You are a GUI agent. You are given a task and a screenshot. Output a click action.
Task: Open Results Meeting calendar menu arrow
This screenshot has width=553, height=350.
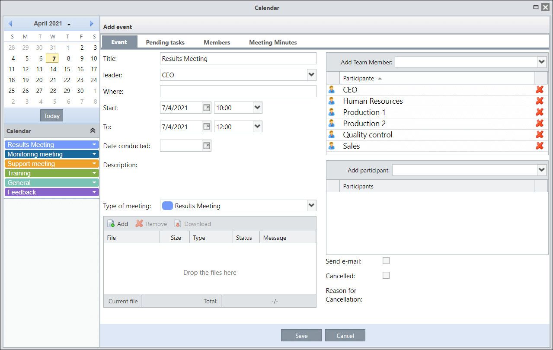coord(94,145)
